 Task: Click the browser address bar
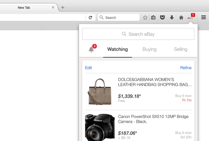coord(43,18)
